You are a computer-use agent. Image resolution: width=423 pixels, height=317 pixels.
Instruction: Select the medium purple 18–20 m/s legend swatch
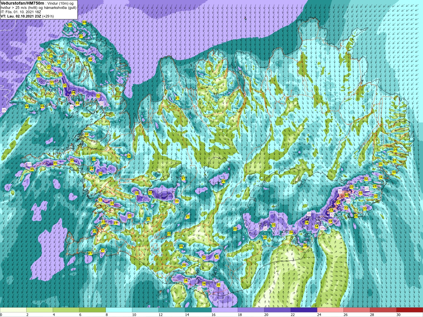251,310
